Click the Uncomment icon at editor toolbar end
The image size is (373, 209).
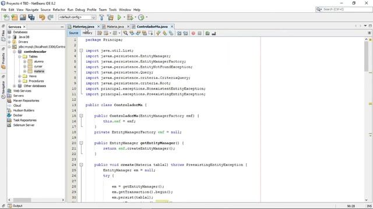214,34
